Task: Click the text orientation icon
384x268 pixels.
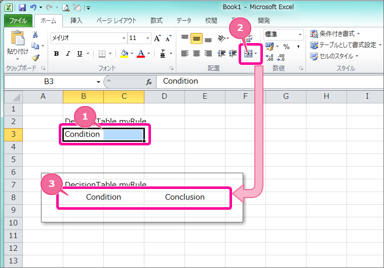Action: [221, 39]
